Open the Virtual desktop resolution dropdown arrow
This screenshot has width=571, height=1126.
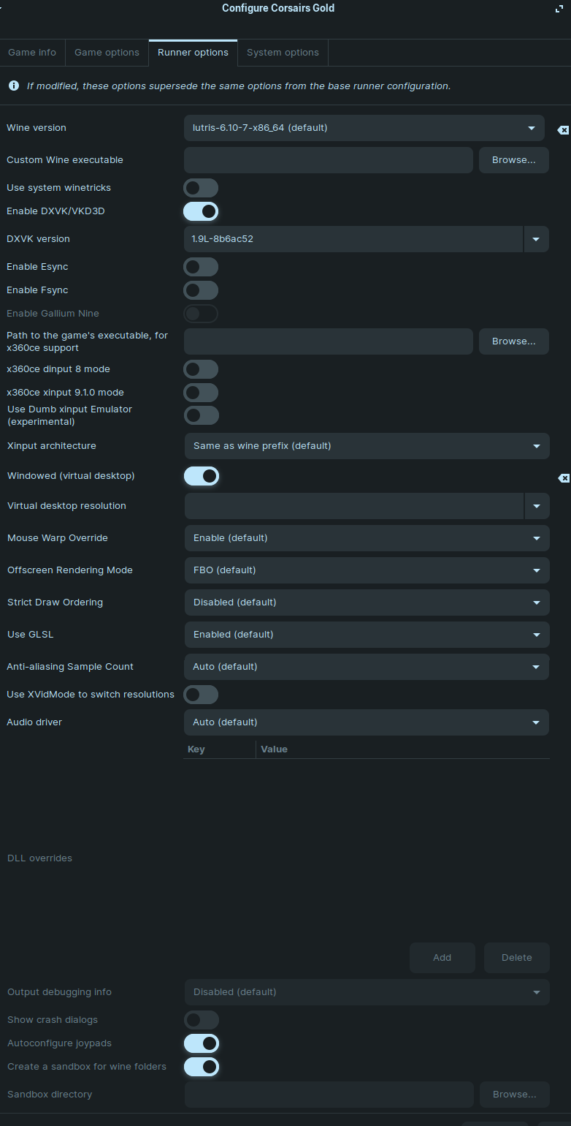click(x=537, y=506)
